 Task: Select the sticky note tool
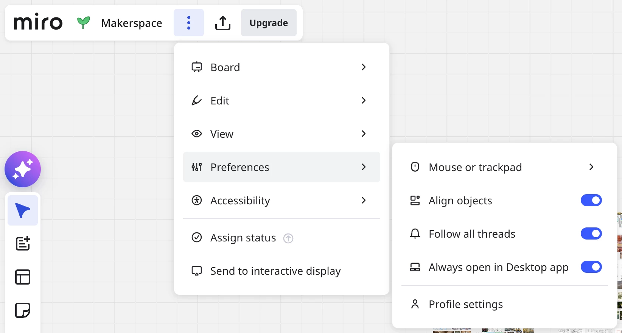click(x=23, y=310)
